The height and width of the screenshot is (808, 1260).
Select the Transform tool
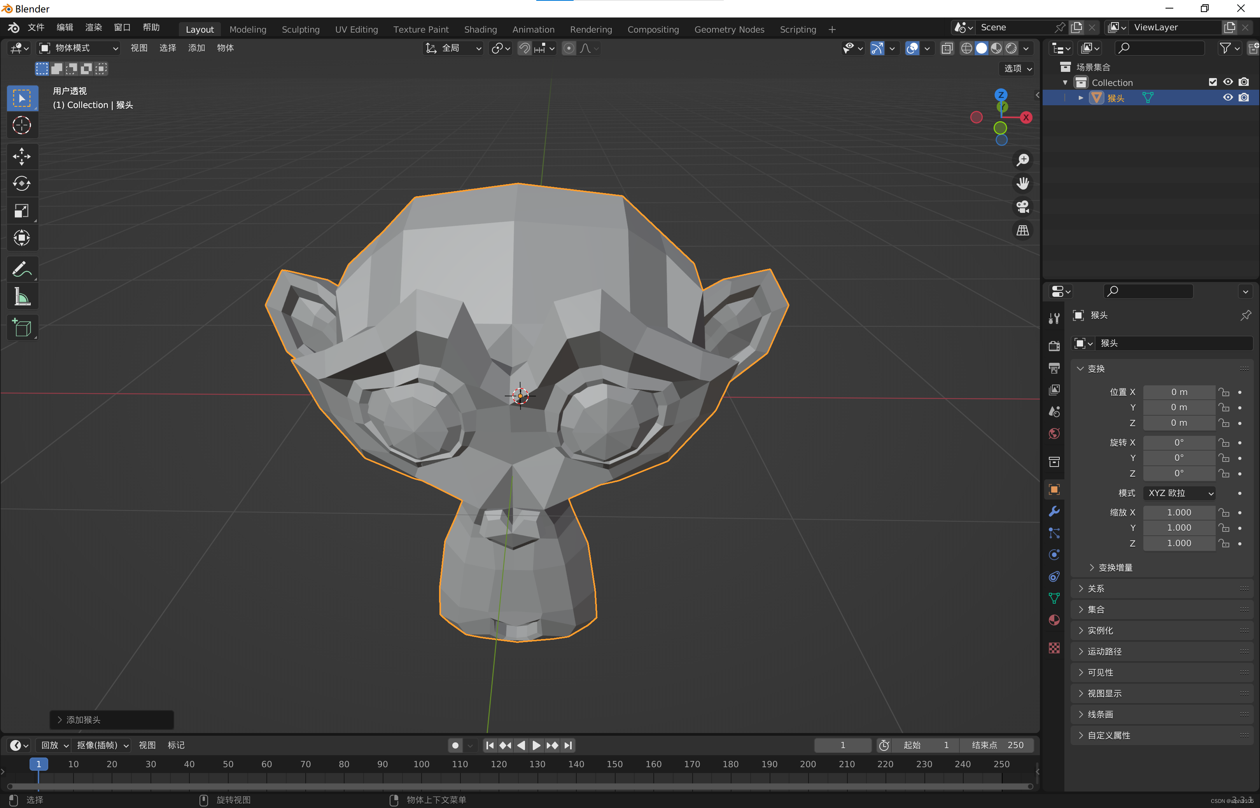pyautogui.click(x=22, y=238)
